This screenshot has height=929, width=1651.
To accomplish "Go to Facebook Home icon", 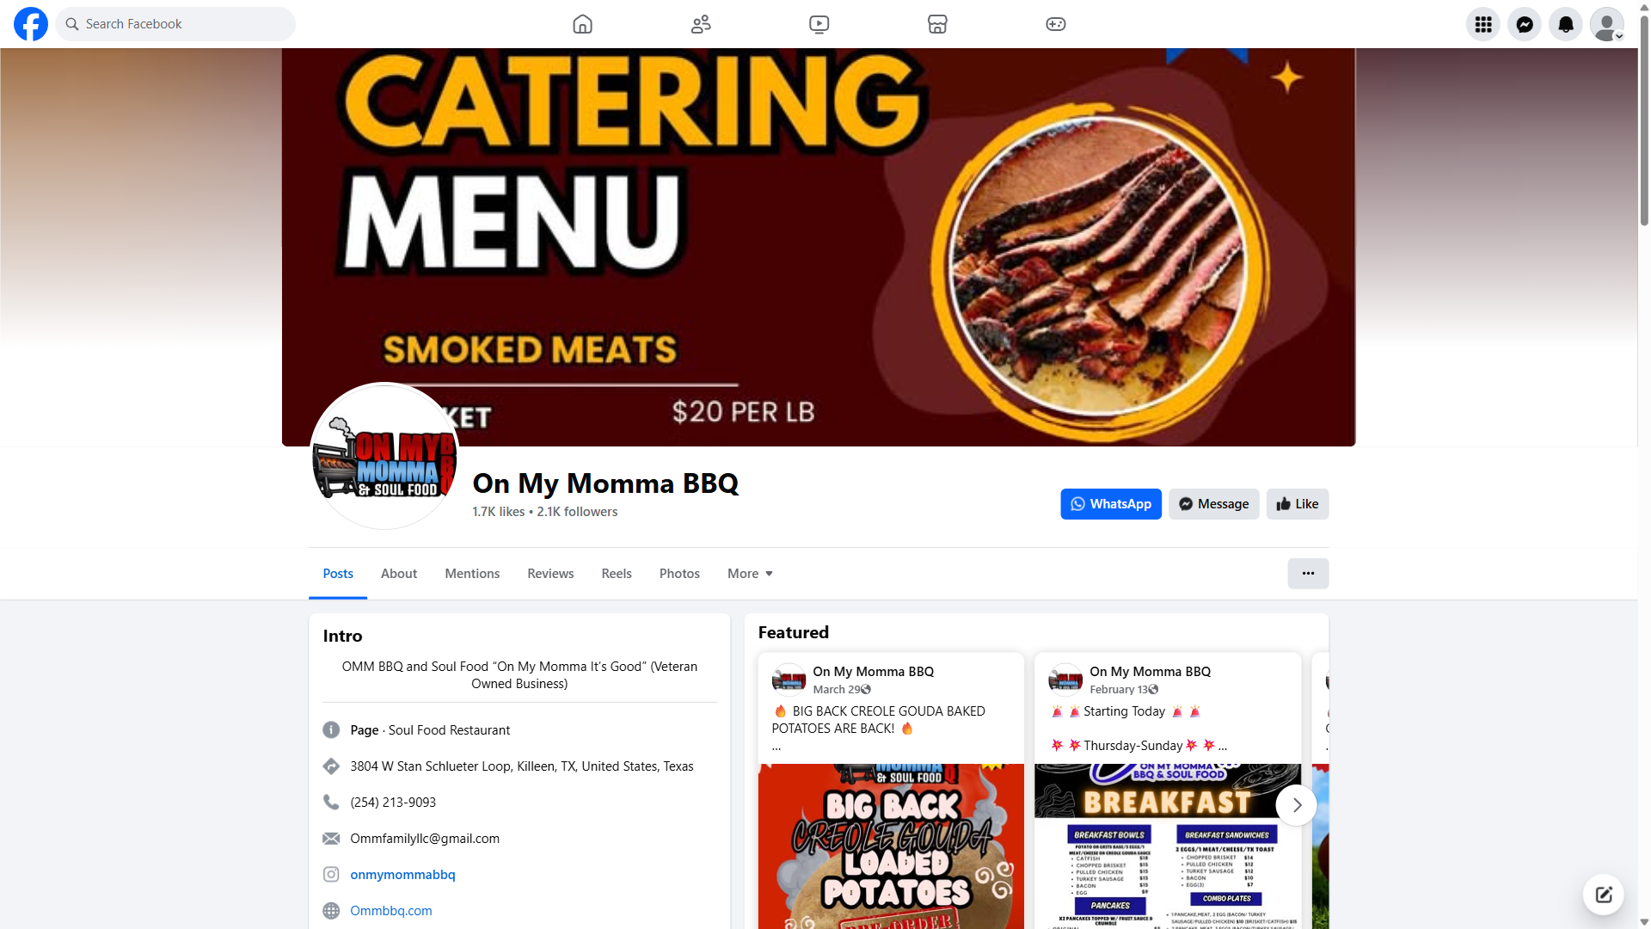I will pos(582,24).
